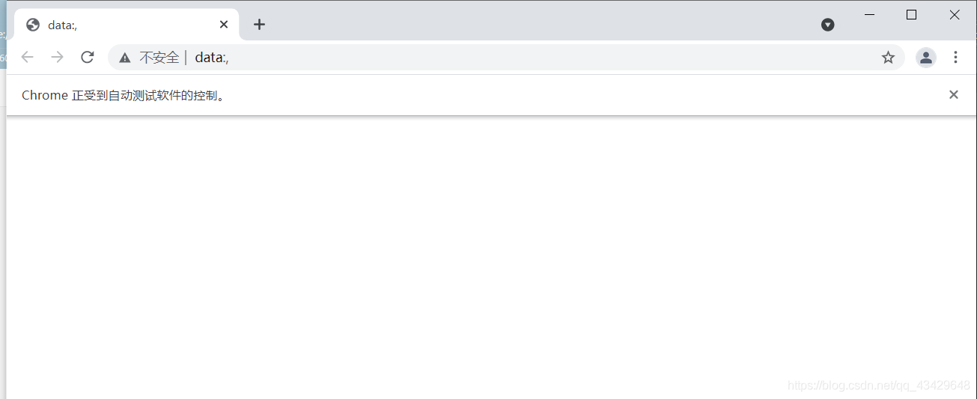The width and height of the screenshot is (977, 399).
Task: Maximize the Chrome window
Action: coord(911,14)
